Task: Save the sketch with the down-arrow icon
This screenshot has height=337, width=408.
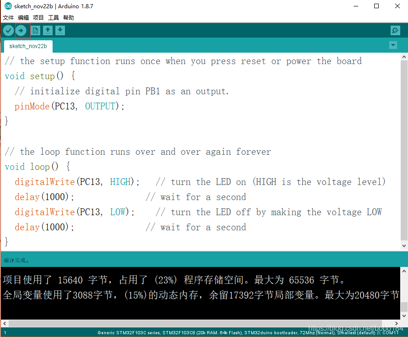Action: tap(60, 31)
